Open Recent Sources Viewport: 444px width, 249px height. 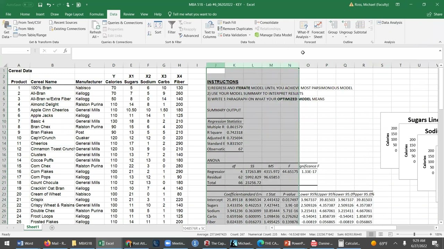[62, 22]
